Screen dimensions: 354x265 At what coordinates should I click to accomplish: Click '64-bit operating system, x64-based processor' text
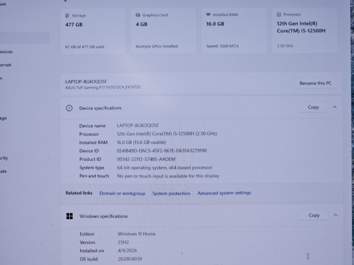(165, 167)
